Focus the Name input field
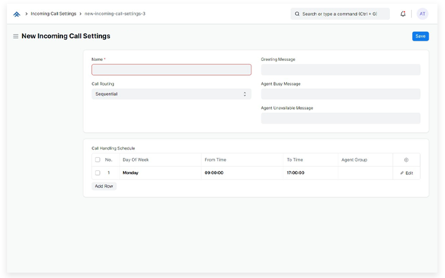The image size is (445, 278). point(171,70)
